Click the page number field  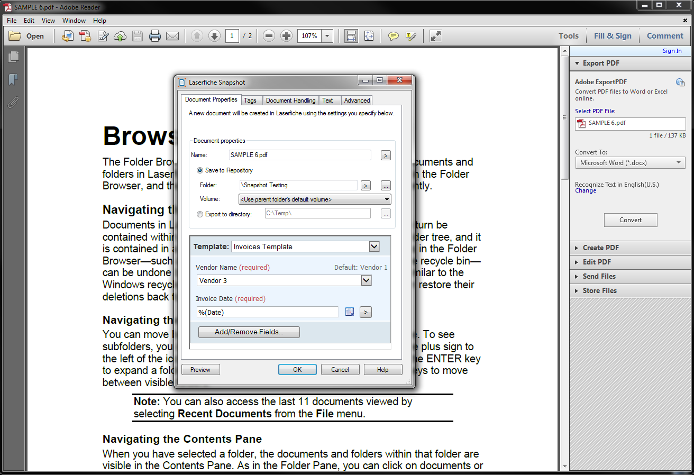point(232,36)
